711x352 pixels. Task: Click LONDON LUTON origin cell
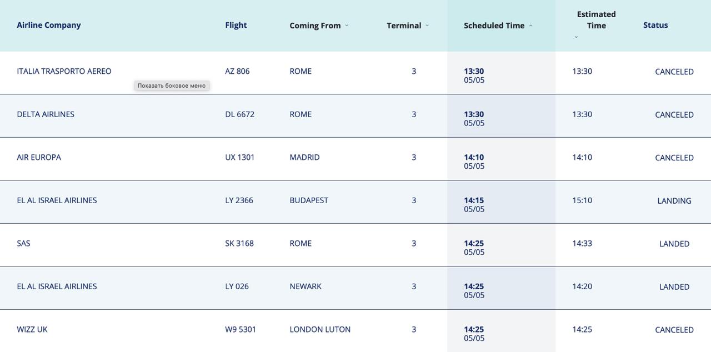click(x=320, y=329)
